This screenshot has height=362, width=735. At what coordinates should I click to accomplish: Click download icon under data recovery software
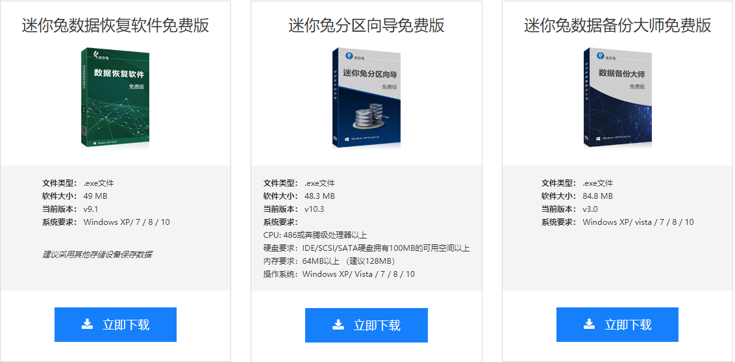[x=87, y=324]
